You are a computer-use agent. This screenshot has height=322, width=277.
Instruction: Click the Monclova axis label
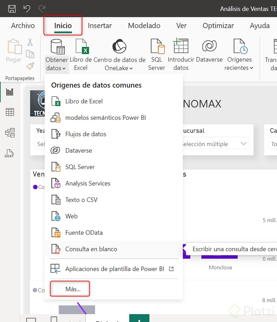click(220, 268)
